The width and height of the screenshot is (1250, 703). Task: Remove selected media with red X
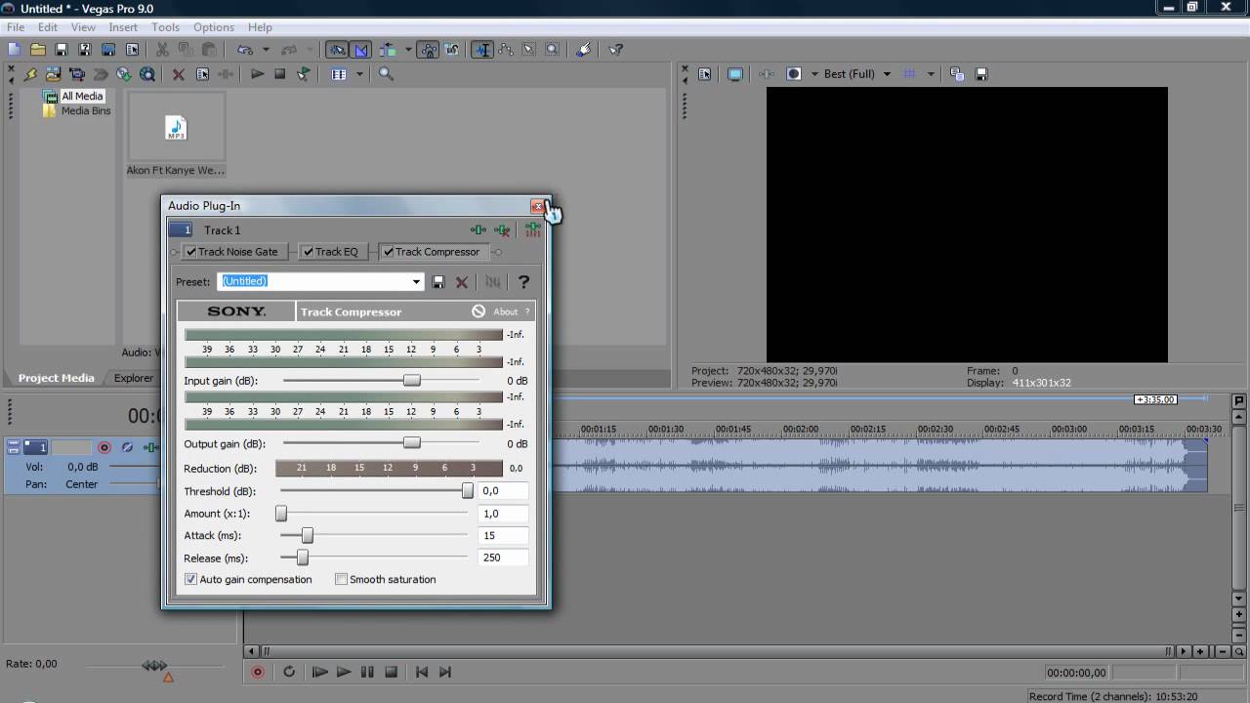[x=179, y=74]
